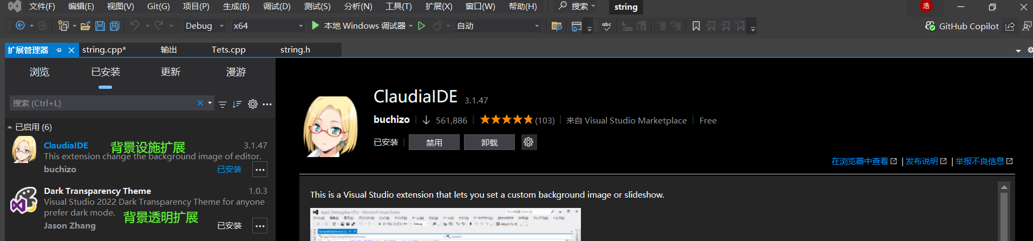Click the undo arrow icon

pos(135,25)
